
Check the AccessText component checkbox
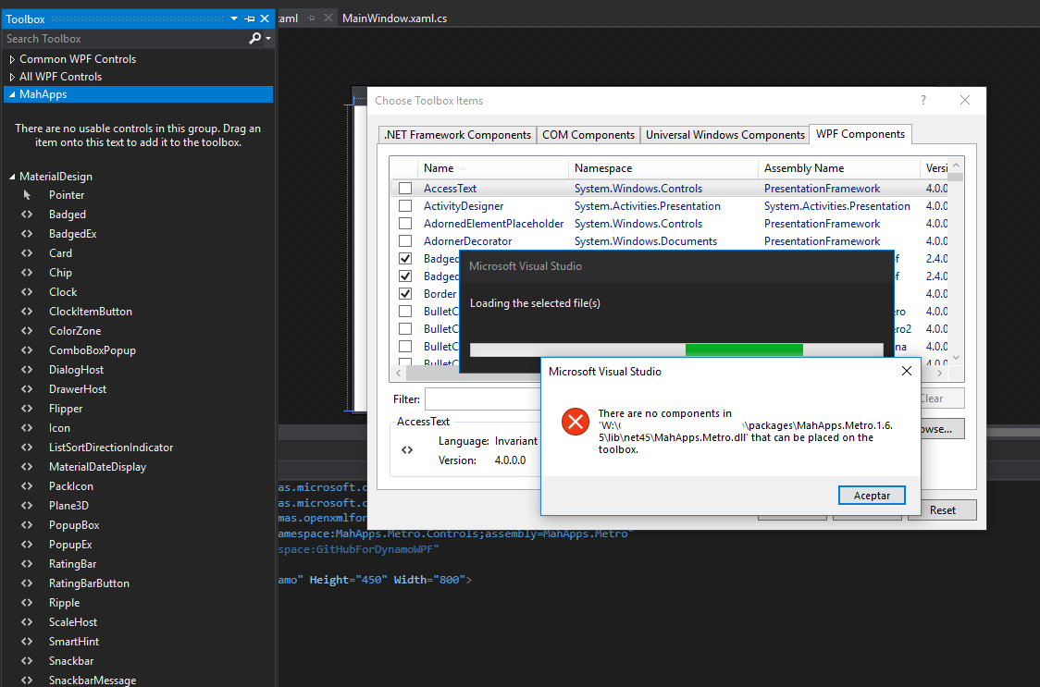pyautogui.click(x=404, y=188)
